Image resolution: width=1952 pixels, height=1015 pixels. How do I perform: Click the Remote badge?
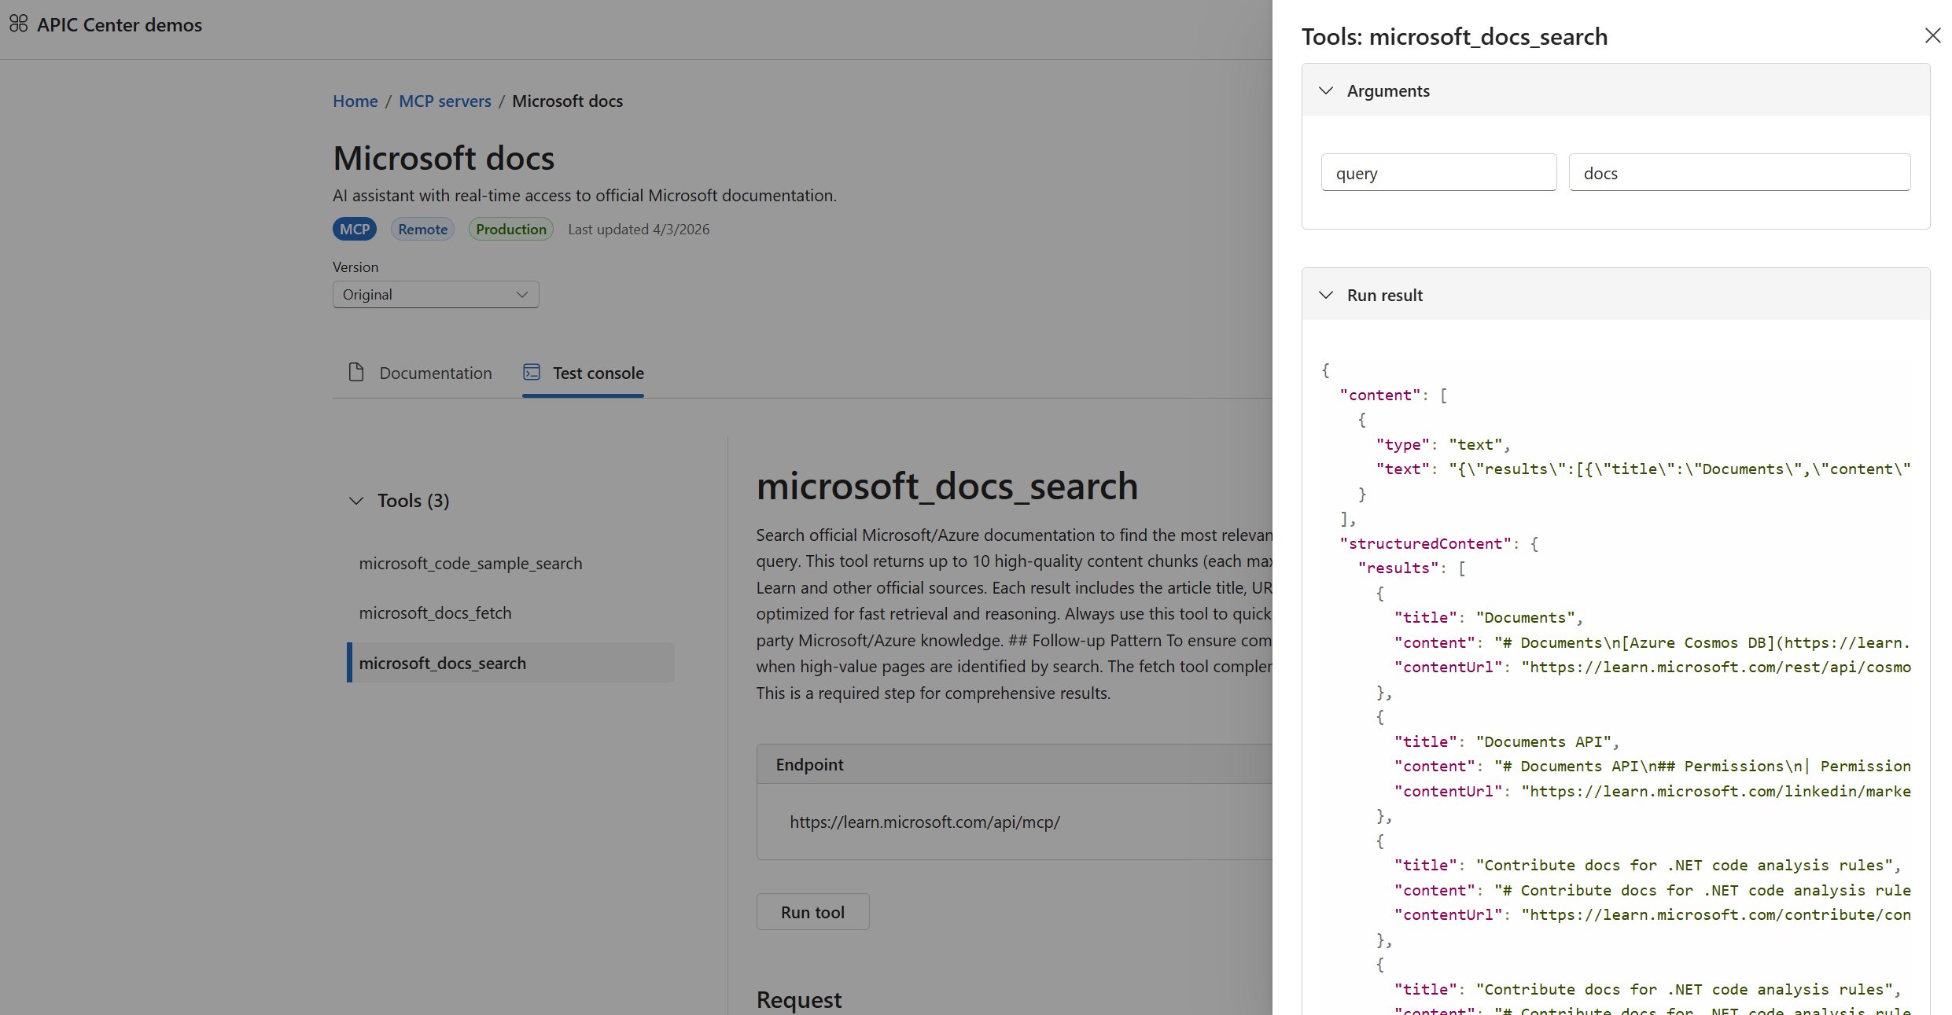point(422,230)
